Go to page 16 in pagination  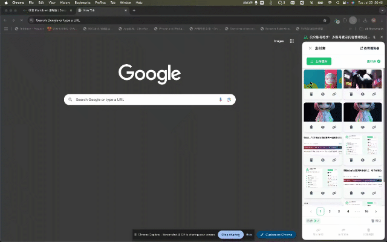(366, 211)
